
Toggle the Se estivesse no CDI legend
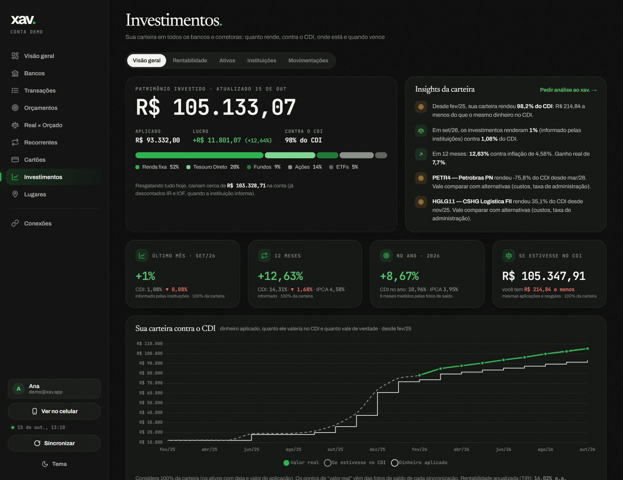point(355,463)
